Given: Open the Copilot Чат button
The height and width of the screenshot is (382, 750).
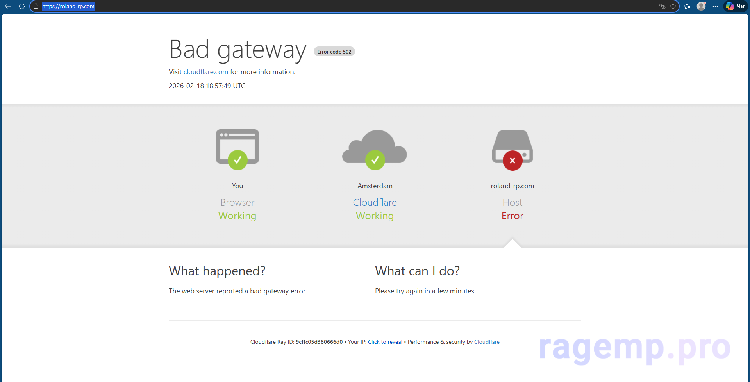Looking at the screenshot, I should pyautogui.click(x=735, y=6).
